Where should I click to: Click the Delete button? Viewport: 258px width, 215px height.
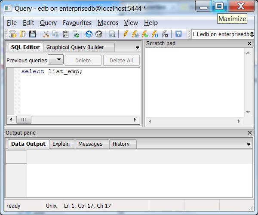click(83, 60)
